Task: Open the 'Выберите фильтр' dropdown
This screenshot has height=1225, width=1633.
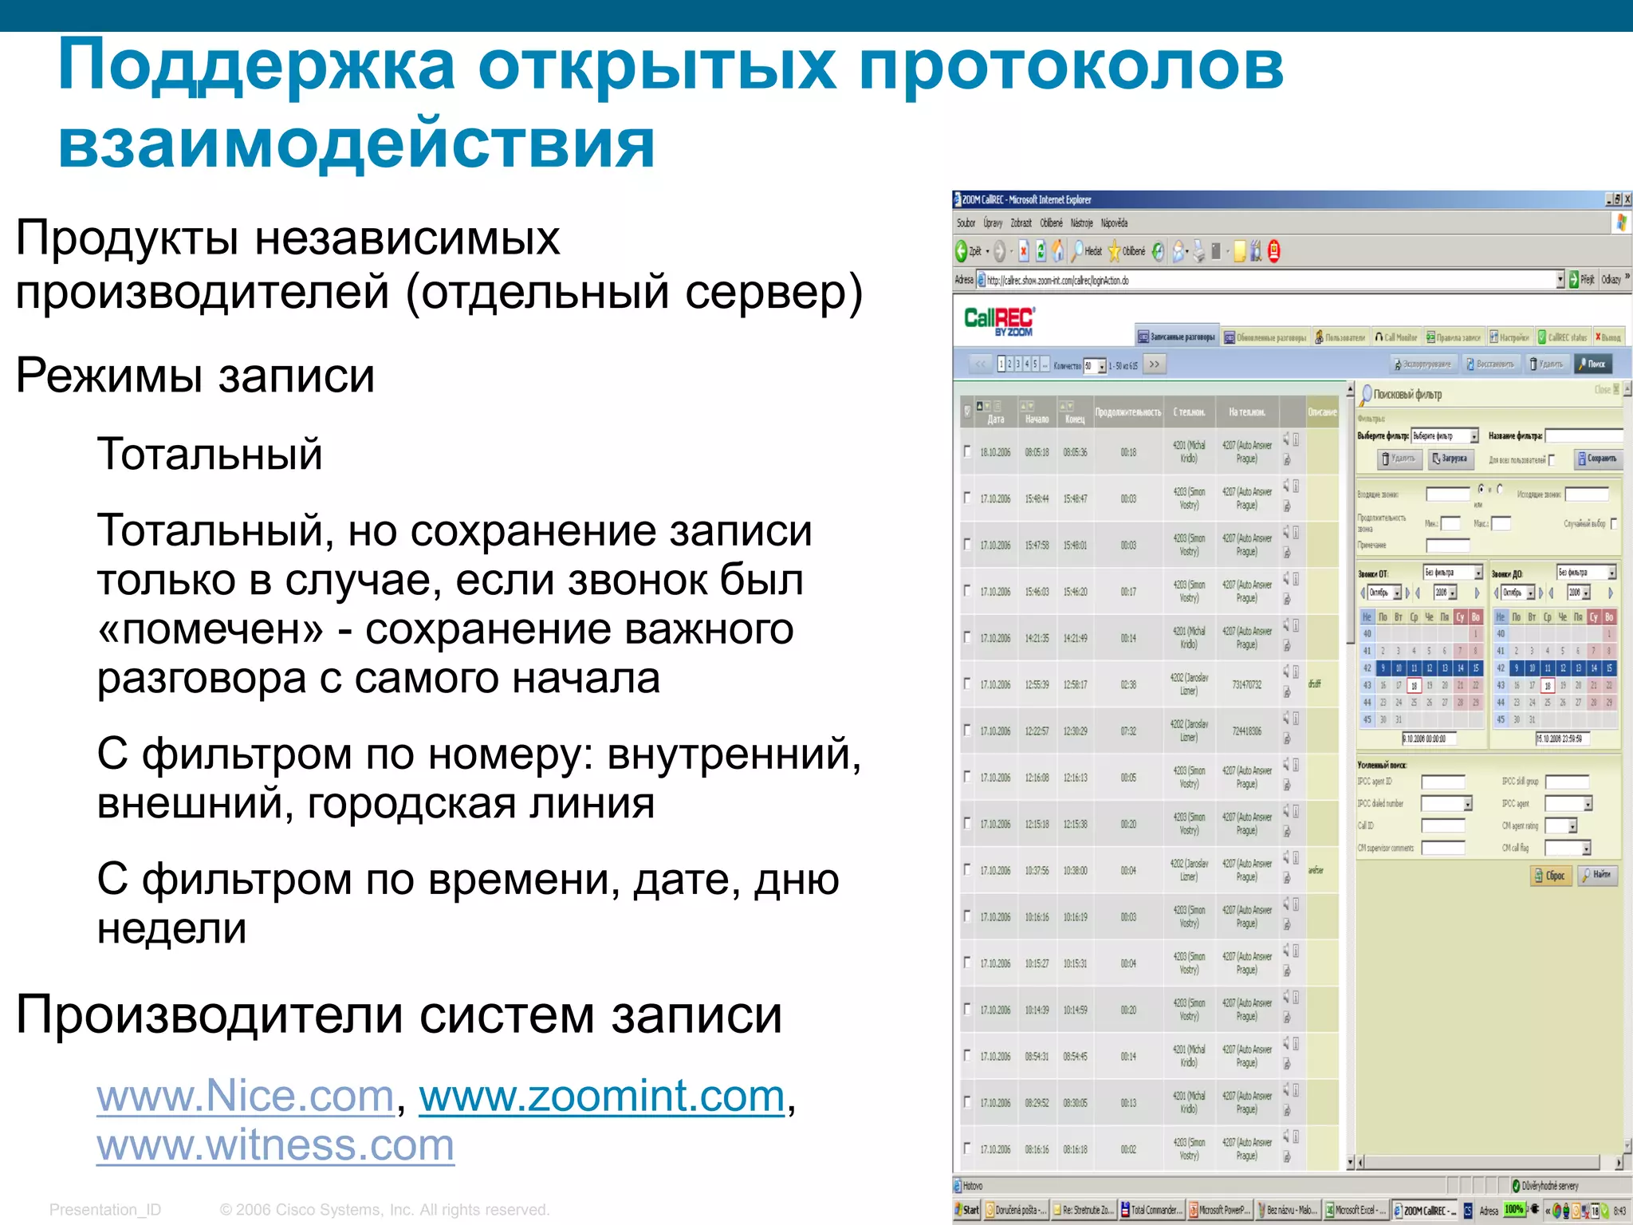Action: (x=1474, y=436)
